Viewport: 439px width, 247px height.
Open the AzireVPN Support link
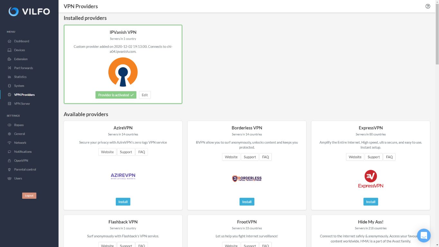tap(126, 152)
